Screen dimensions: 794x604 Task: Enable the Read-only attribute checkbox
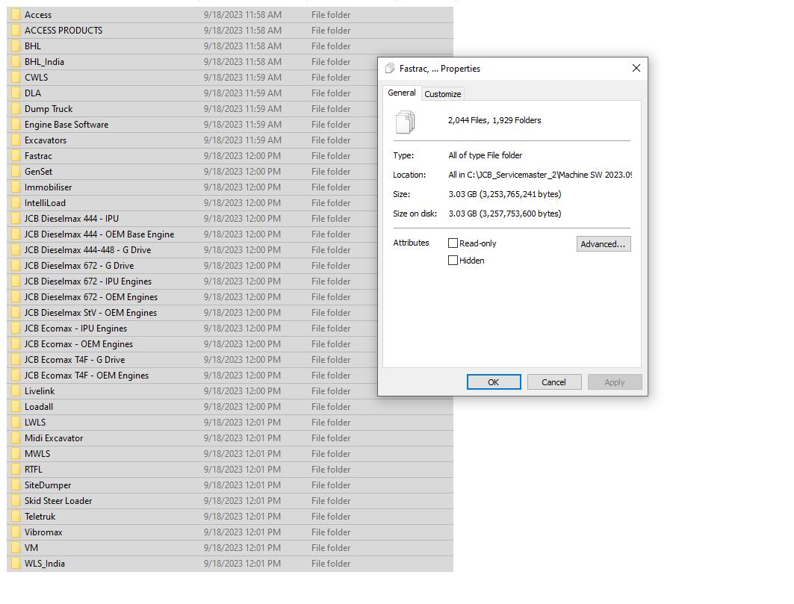tap(453, 243)
